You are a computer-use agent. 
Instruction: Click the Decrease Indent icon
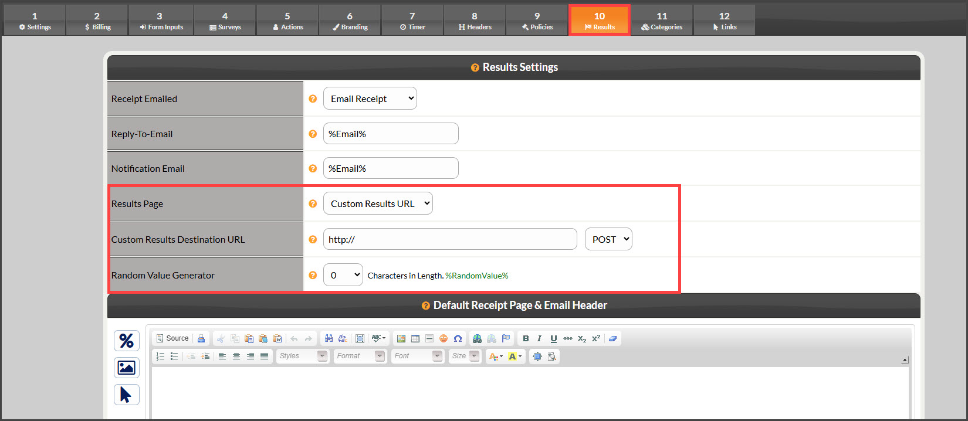coord(191,356)
